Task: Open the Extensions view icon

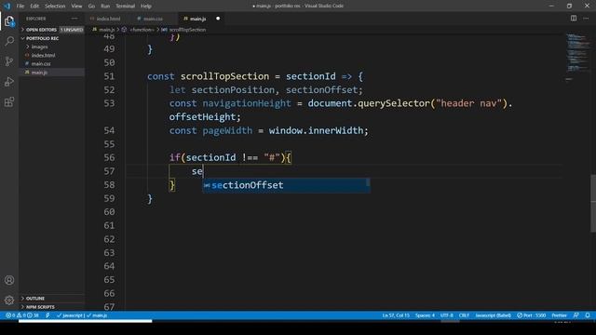Action: coord(9,101)
